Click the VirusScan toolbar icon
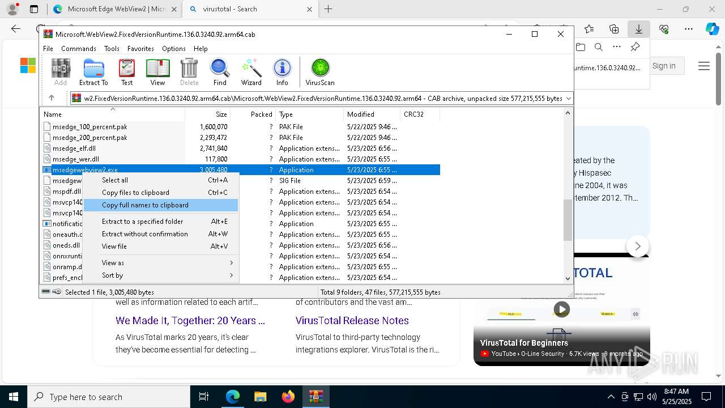The height and width of the screenshot is (408, 725). (320, 72)
